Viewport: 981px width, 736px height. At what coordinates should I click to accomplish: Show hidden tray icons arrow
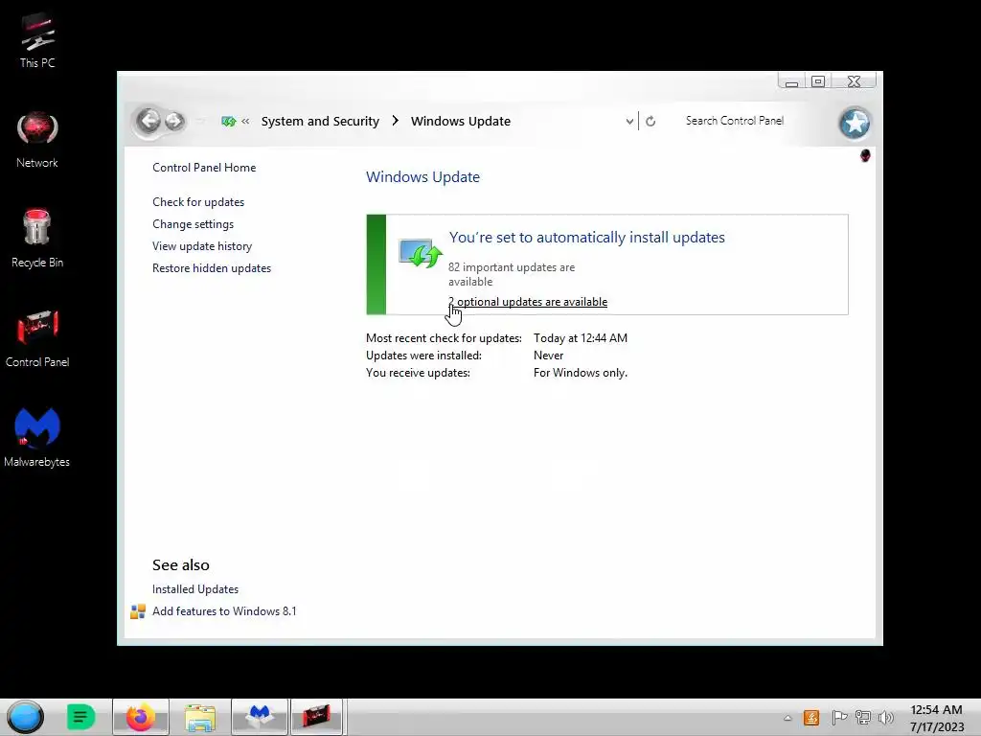tap(787, 718)
